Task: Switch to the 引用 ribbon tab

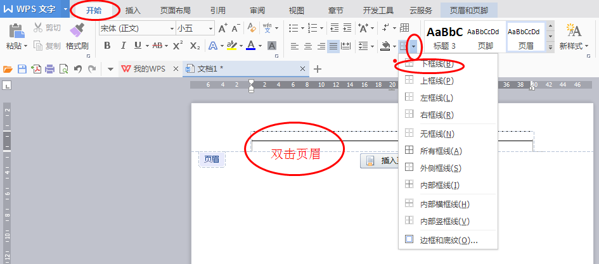Action: point(218,11)
